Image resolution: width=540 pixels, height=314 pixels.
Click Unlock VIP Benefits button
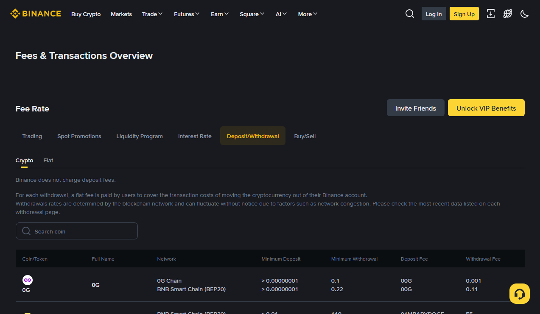coord(486,108)
